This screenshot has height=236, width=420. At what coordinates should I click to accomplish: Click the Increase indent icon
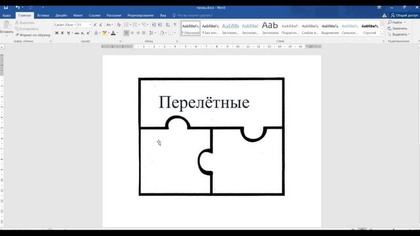[160, 25]
